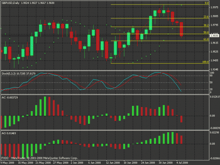Click the Fibonacci 38.2 level label
Image resolution: width=220 pixels, height=165 pixels.
(x=206, y=25)
